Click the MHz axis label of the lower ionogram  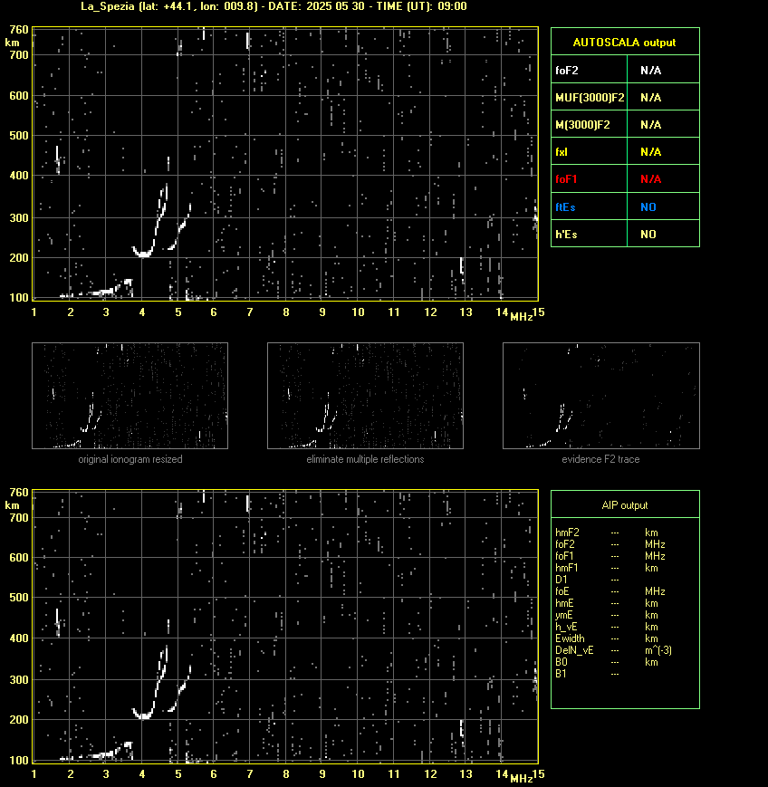pos(521,779)
